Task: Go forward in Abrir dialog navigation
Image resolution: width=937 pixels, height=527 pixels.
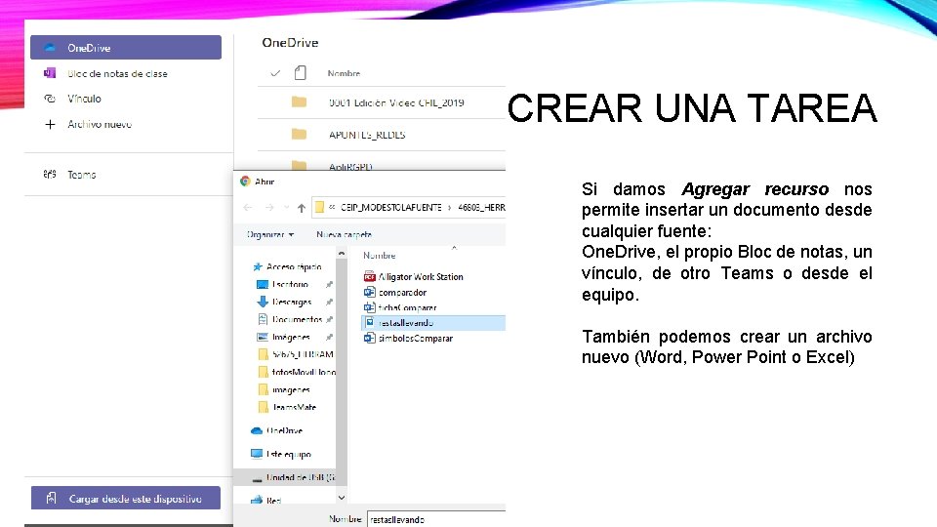Action: pyautogui.click(x=269, y=207)
